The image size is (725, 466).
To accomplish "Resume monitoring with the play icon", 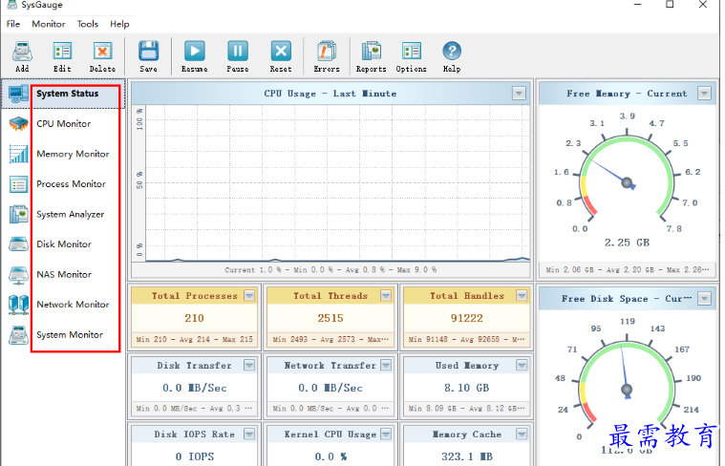I will tap(194, 52).
